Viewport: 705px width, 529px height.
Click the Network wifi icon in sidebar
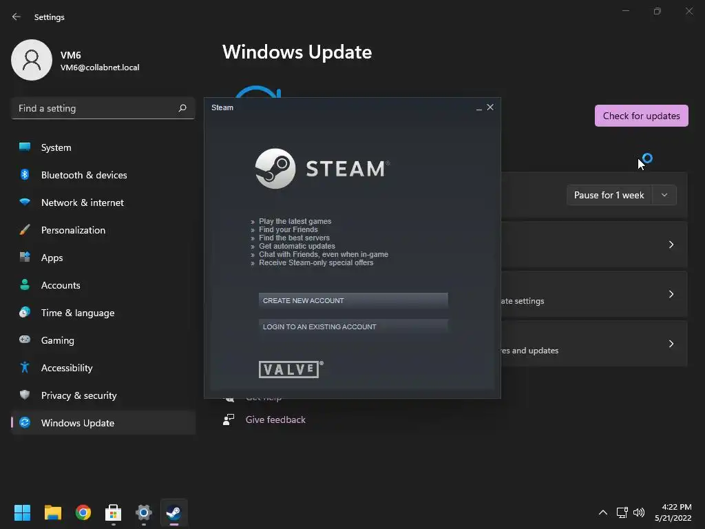pos(25,202)
